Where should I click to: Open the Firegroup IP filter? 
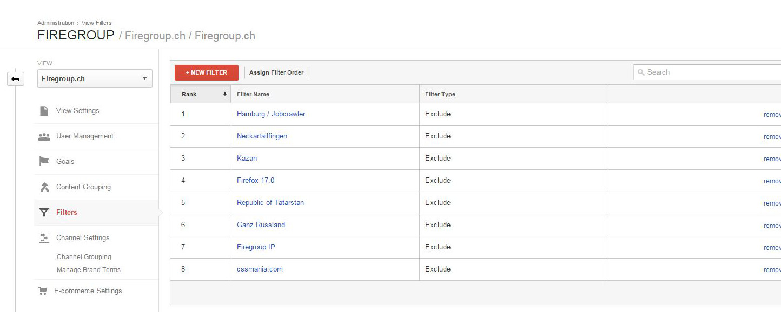point(256,247)
